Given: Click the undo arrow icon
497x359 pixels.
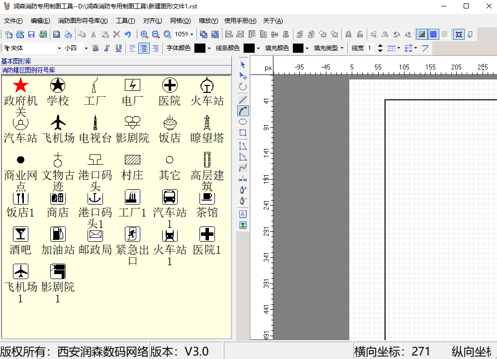Looking at the screenshot, I should [128, 34].
